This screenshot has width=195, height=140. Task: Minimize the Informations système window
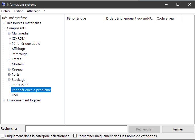(166, 4)
